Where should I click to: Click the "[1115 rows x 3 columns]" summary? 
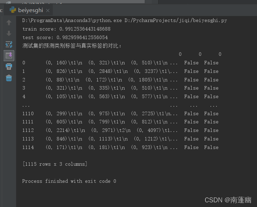(x=54, y=164)
